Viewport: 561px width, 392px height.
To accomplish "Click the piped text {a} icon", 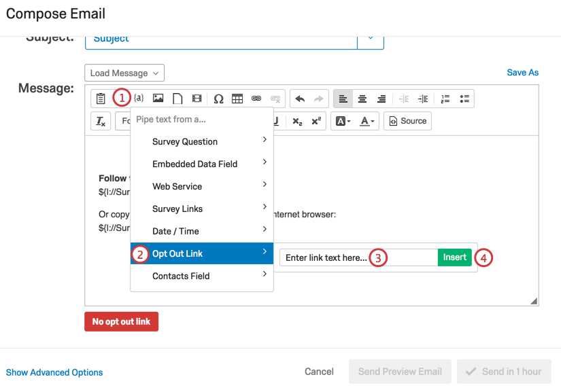I will click(139, 99).
